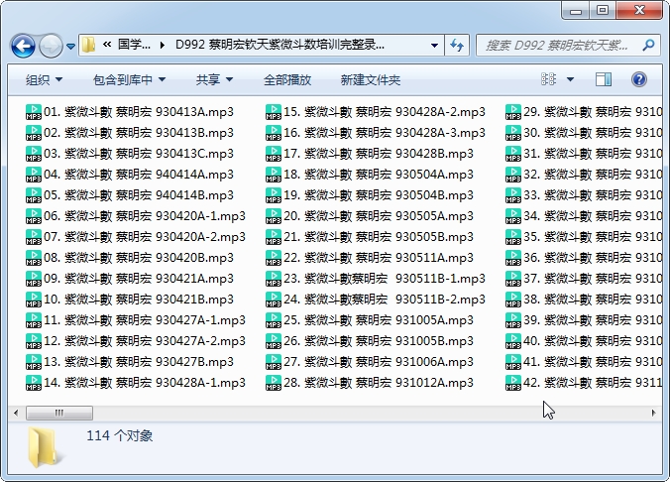The image size is (670, 482).
Task: Click 114 个对象 in details pane
Action: (x=120, y=435)
